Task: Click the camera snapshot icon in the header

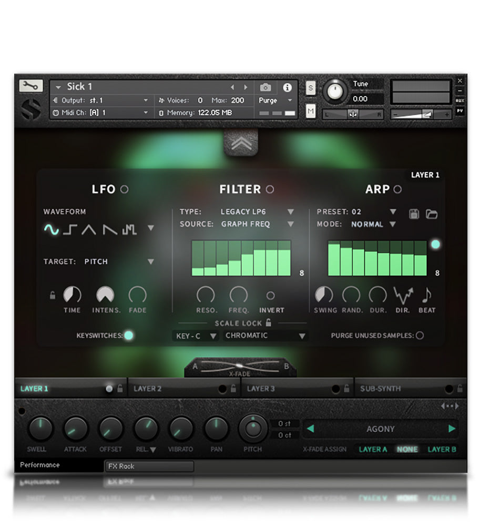Action: point(266,88)
